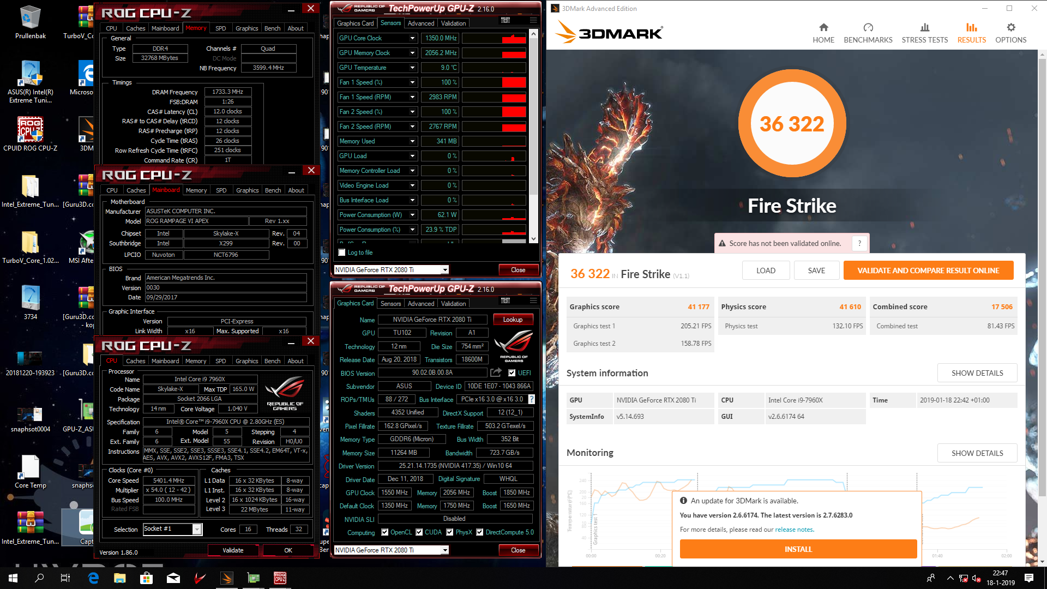Click screenshot camera icon in GPU-Z Graphics Card window

506,300
